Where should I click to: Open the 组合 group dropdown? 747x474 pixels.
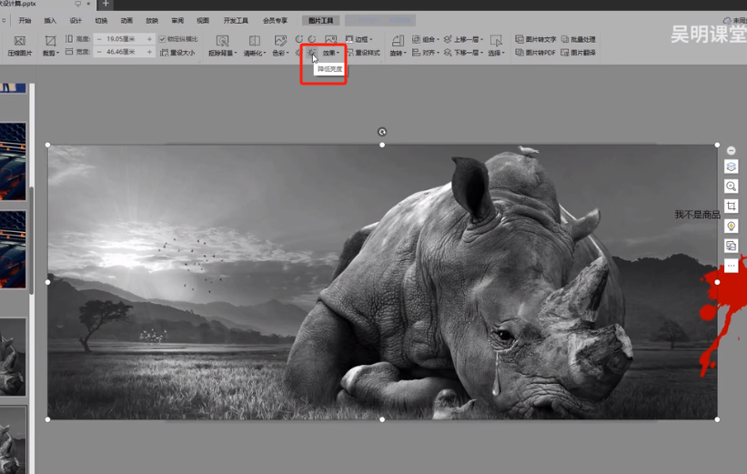tap(426, 39)
